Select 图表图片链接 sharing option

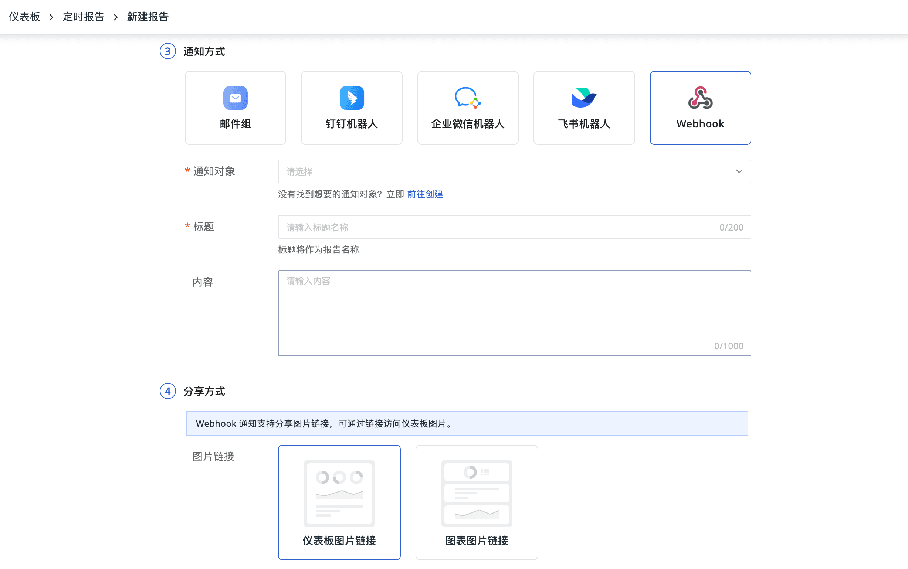[477, 541]
